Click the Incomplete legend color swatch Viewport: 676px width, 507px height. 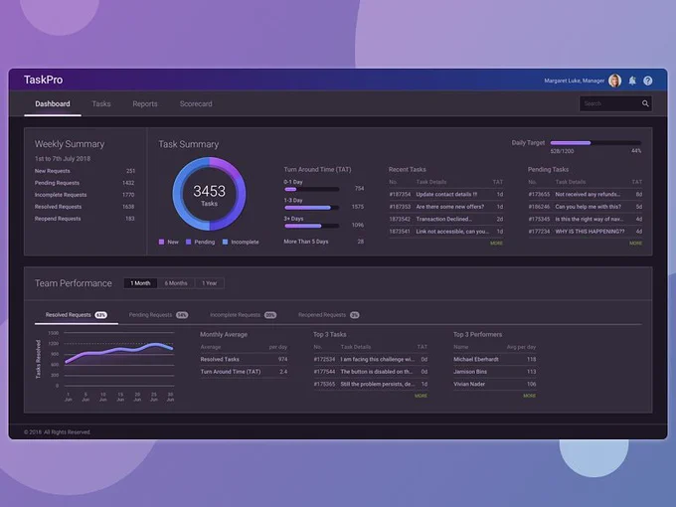tap(225, 242)
